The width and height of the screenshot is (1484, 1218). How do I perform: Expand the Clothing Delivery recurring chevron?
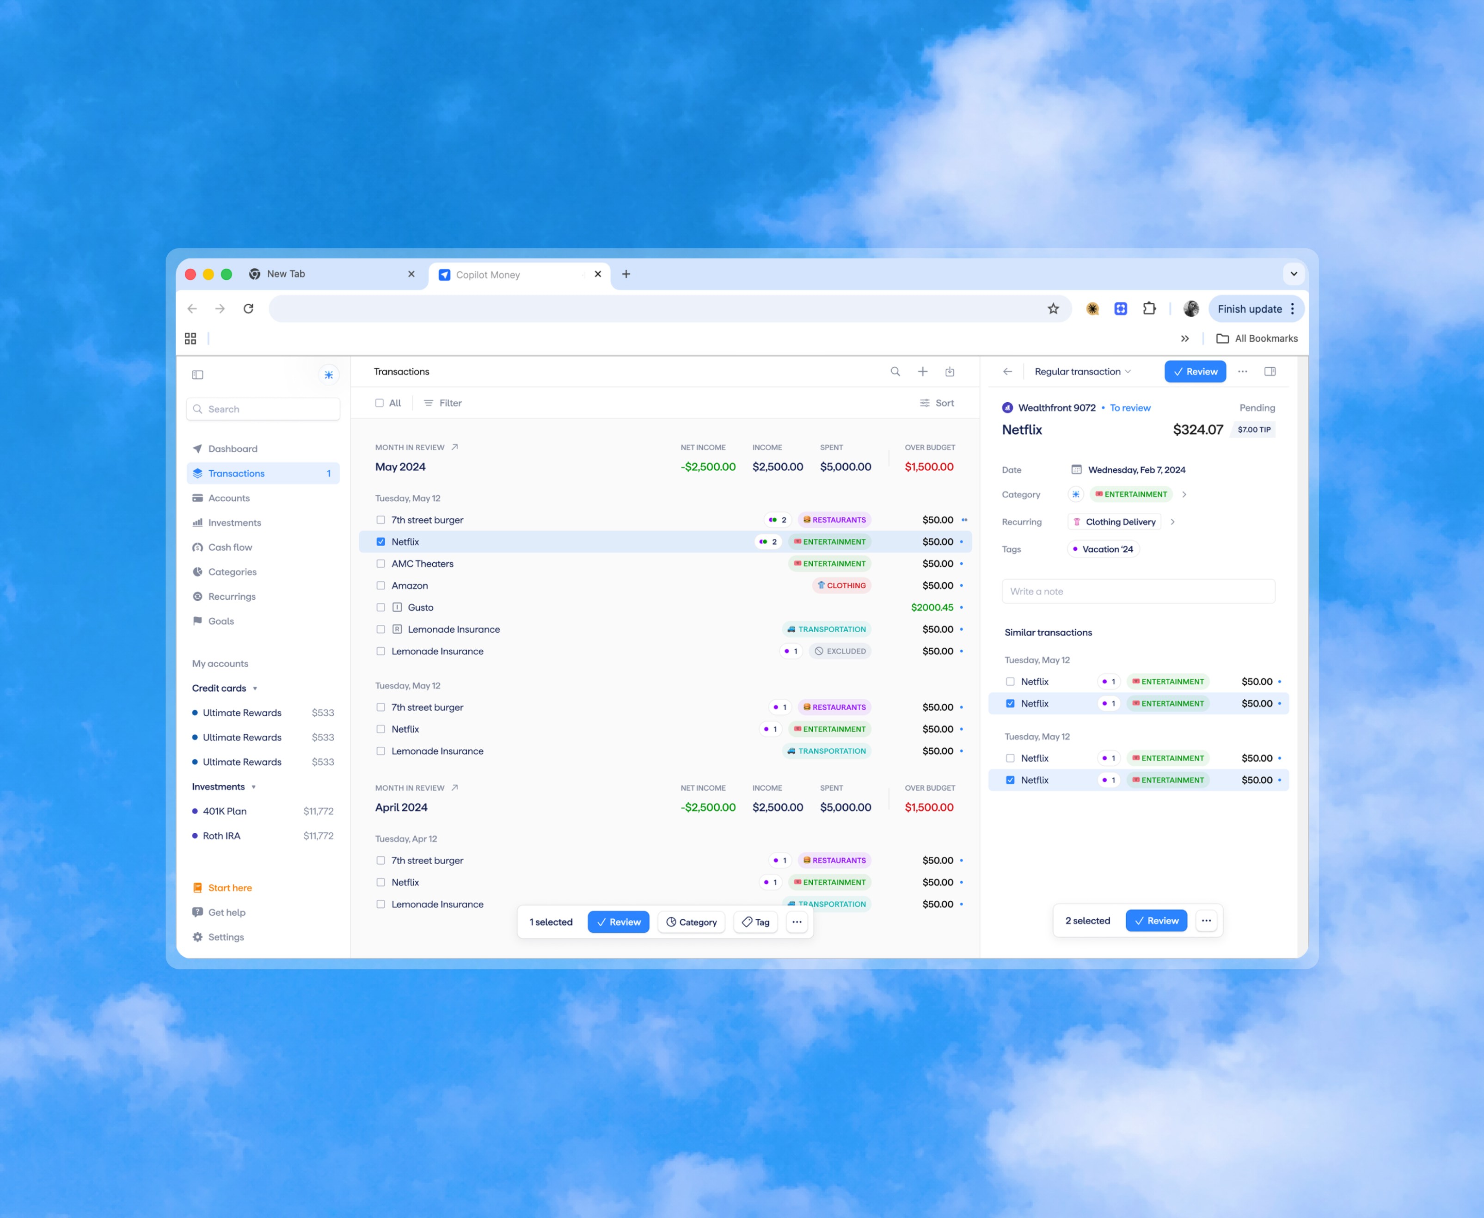click(x=1172, y=522)
